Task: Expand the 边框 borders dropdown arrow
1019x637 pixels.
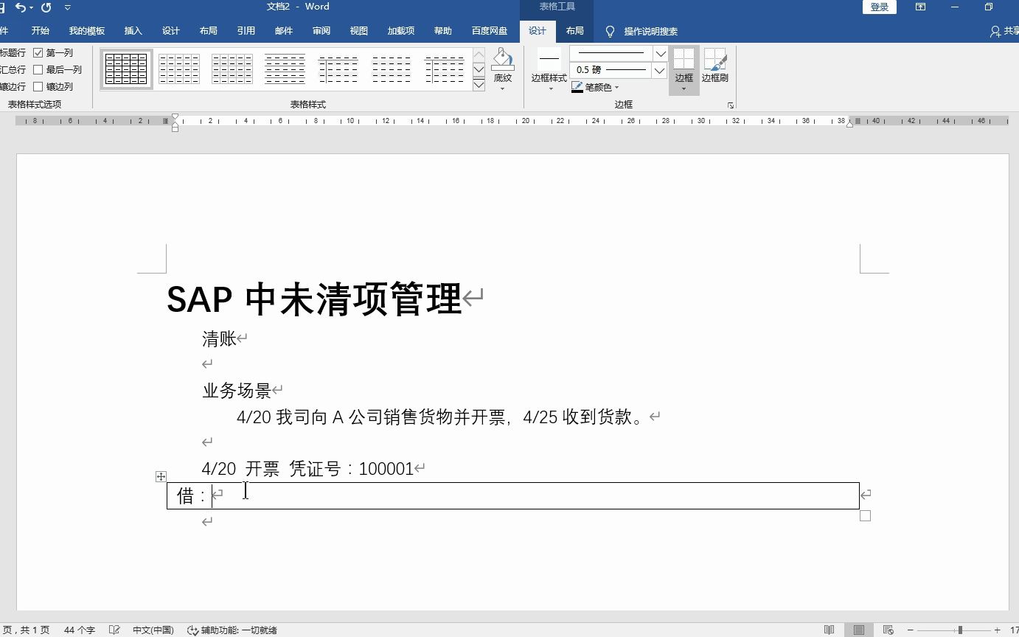Action: [x=684, y=89]
